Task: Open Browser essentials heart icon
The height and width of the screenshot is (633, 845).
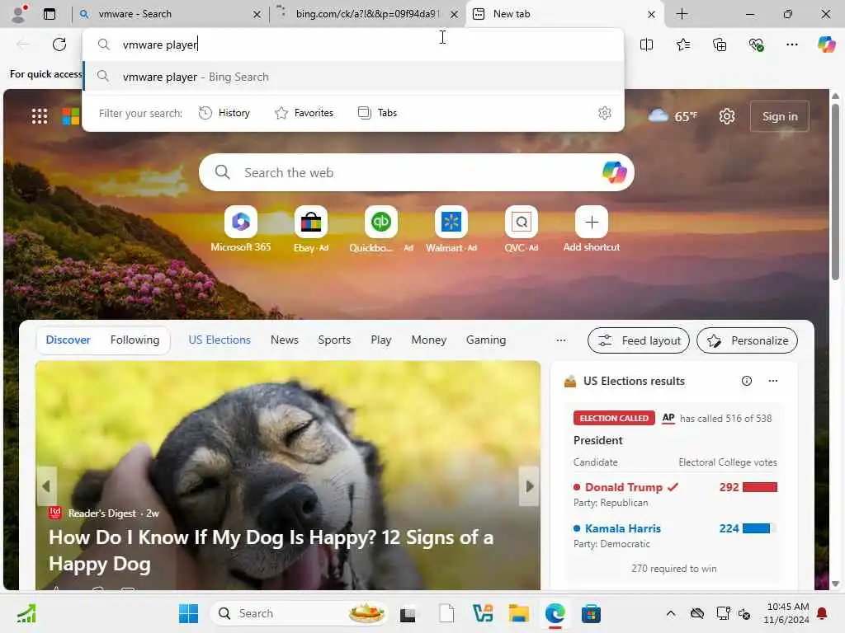Action: click(x=756, y=45)
